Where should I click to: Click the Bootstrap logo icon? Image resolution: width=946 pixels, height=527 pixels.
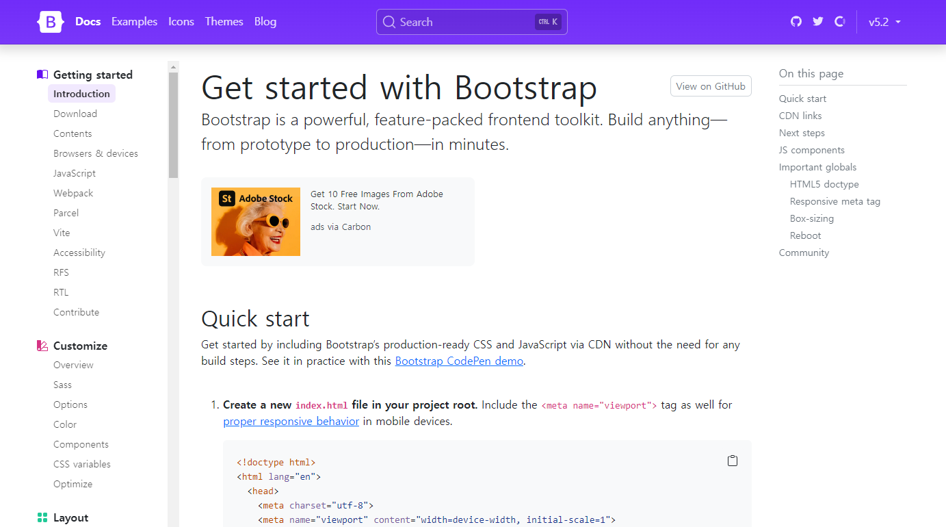pyautogui.click(x=51, y=22)
